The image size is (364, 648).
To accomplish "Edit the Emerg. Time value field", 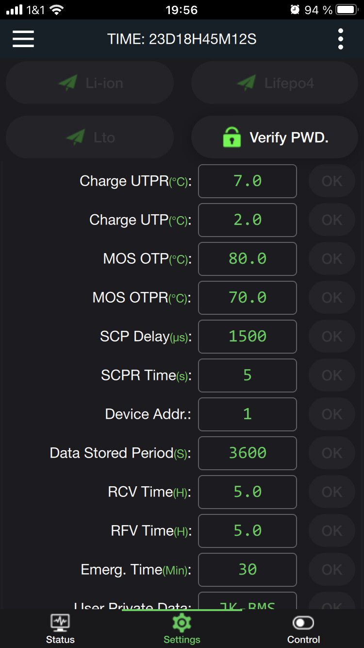I will pyautogui.click(x=248, y=569).
